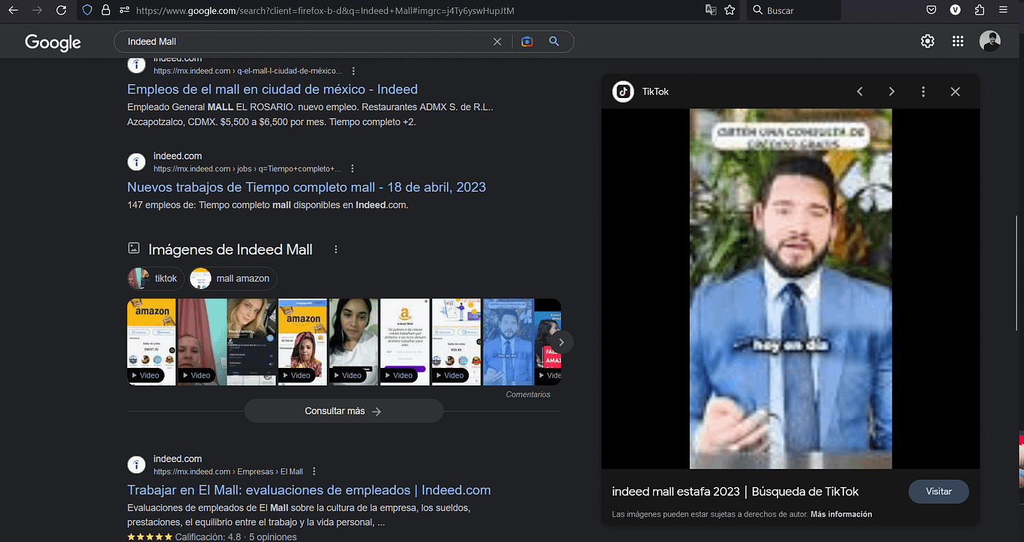This screenshot has height=542, width=1024.
Task: Show previous image in preview panel
Action: [860, 91]
